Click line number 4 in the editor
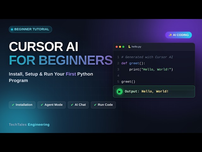 (x=118, y=76)
